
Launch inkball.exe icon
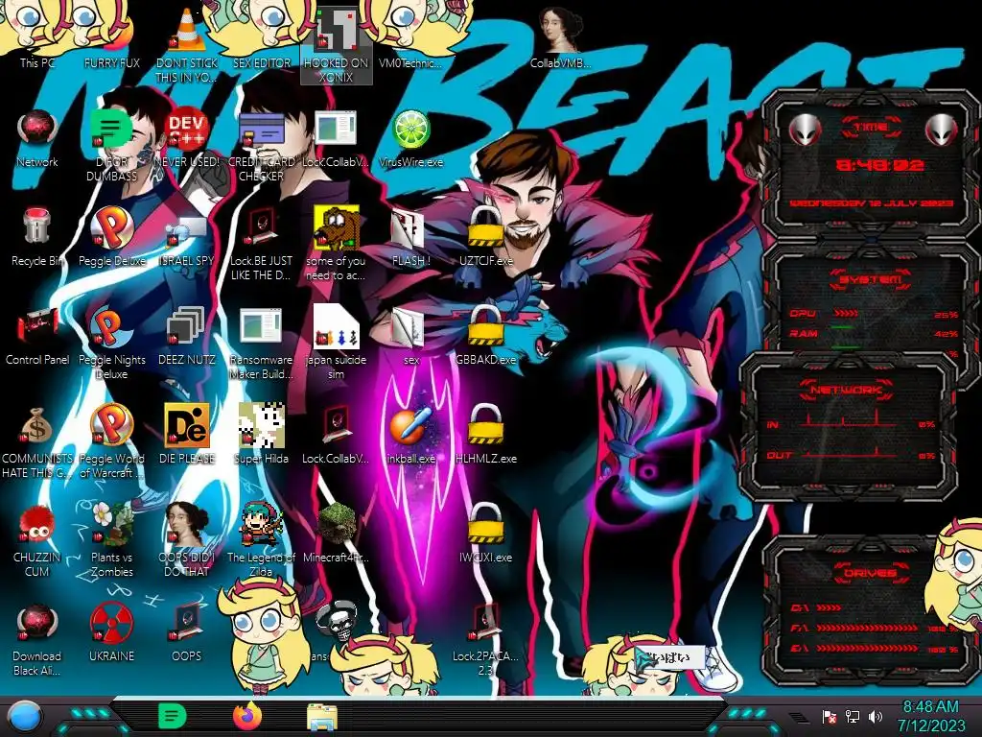click(x=410, y=435)
